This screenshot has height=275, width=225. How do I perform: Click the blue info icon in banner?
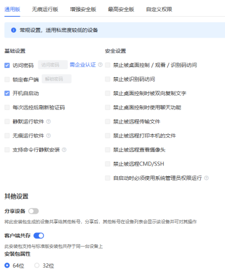(x=14, y=30)
